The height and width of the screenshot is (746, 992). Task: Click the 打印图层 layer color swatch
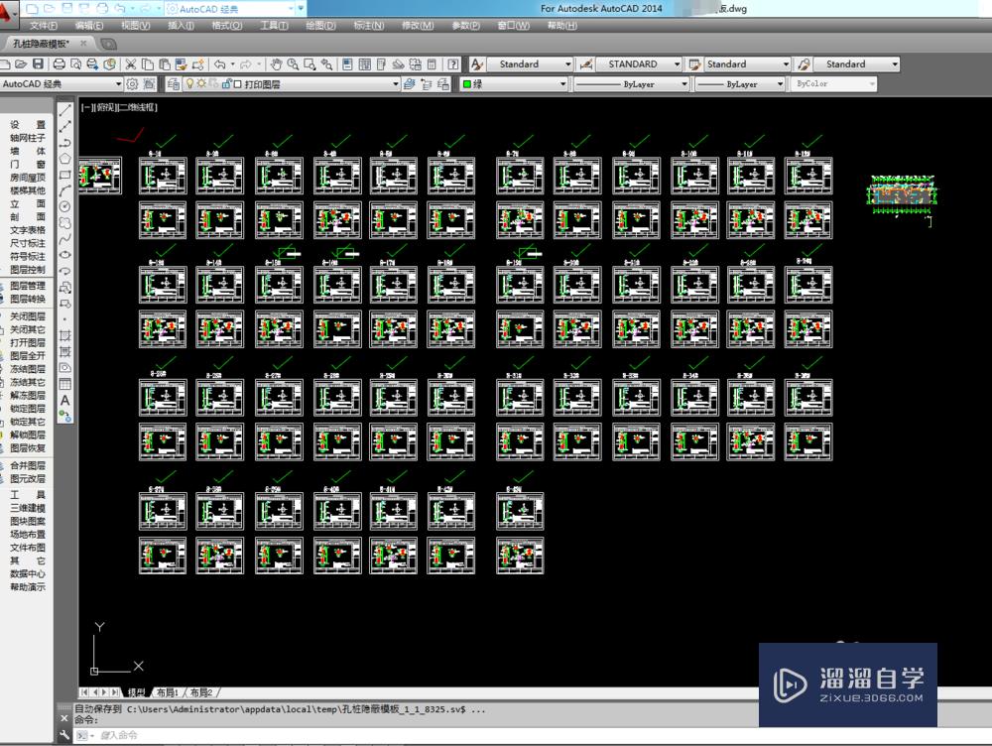(238, 84)
